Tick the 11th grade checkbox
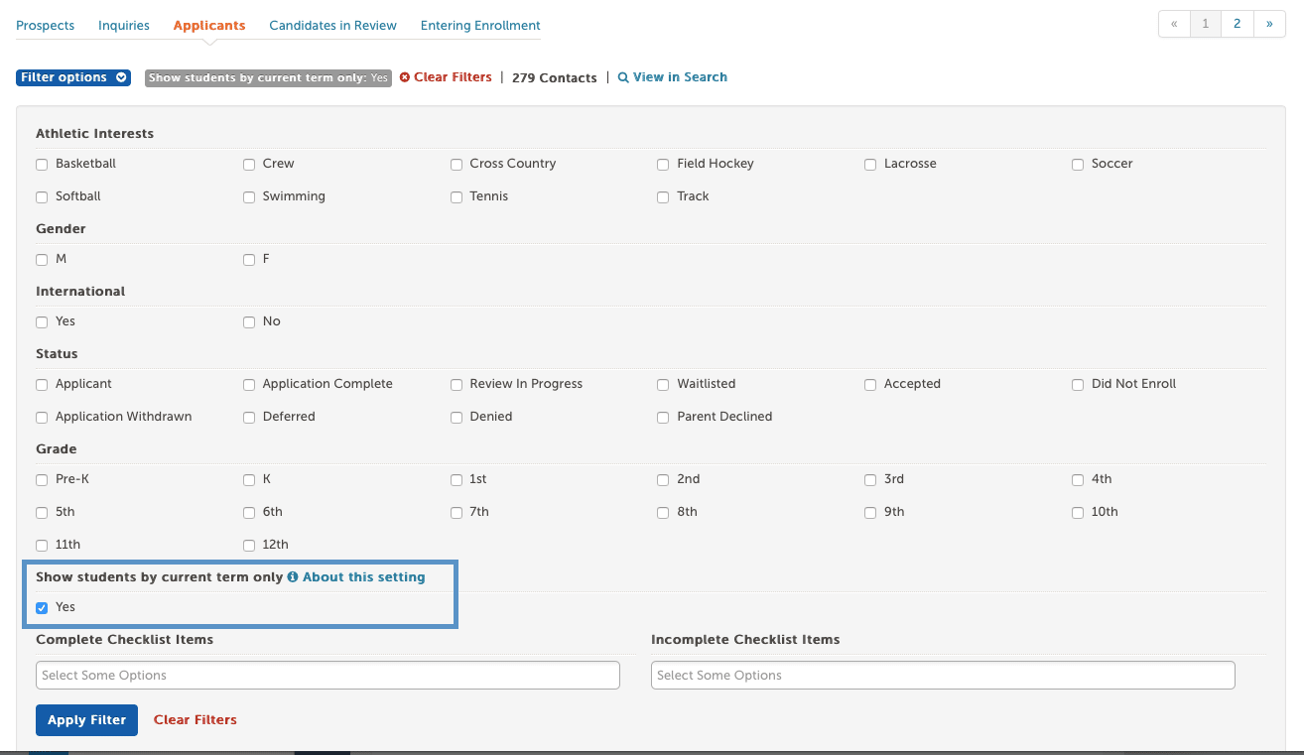The height and width of the screenshot is (755, 1304). point(42,546)
